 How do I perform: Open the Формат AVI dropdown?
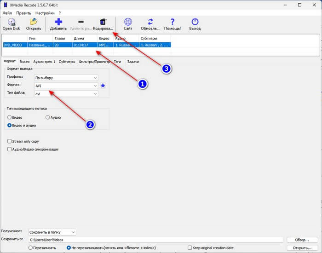click(66, 86)
